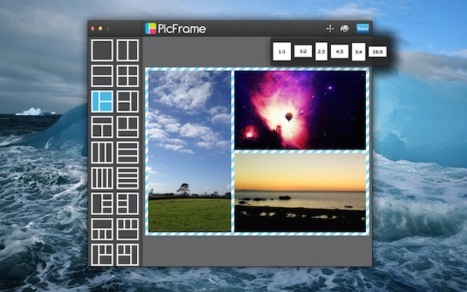
Task: Open the color palette style icon
Action: pyautogui.click(x=344, y=29)
